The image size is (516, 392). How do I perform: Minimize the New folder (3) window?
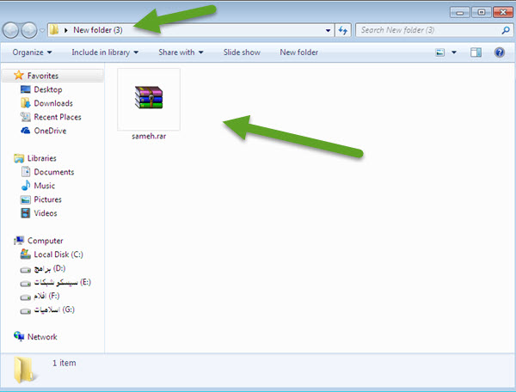pyautogui.click(x=460, y=13)
